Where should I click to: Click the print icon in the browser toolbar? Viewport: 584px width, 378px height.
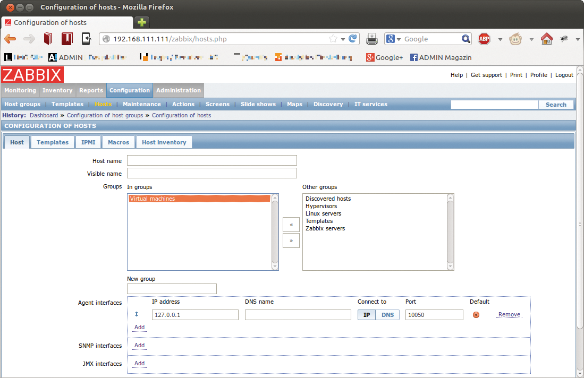(371, 39)
